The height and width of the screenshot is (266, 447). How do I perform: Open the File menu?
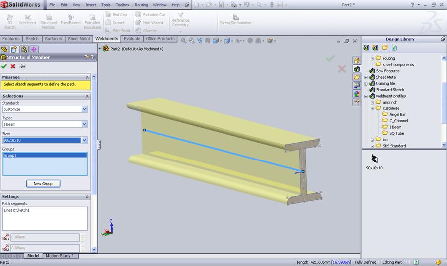(x=52, y=5)
